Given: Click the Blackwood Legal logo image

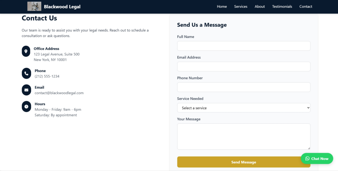Looking at the screenshot, I should [x=34, y=6].
